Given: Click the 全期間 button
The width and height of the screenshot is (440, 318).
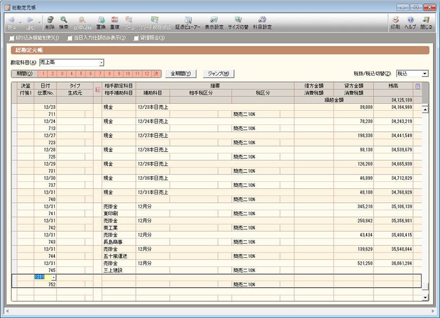Looking at the screenshot, I should coord(181,74).
